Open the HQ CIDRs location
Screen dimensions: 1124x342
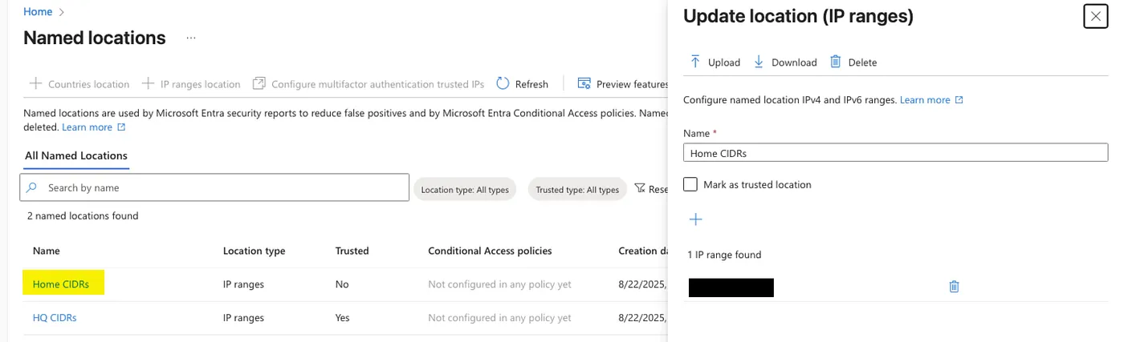tap(55, 318)
